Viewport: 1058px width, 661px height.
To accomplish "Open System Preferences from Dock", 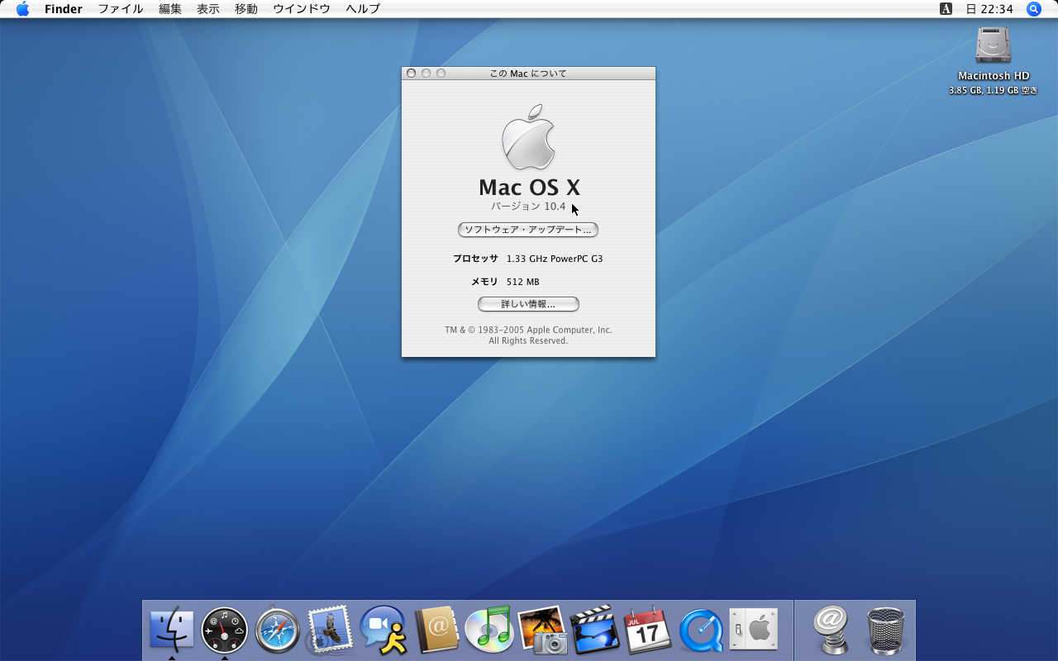I will point(753,630).
